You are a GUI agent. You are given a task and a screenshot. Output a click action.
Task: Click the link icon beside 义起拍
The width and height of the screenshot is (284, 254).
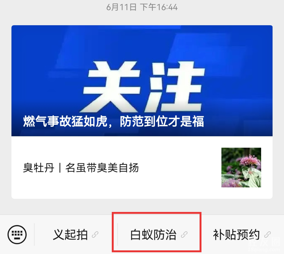point(95,235)
